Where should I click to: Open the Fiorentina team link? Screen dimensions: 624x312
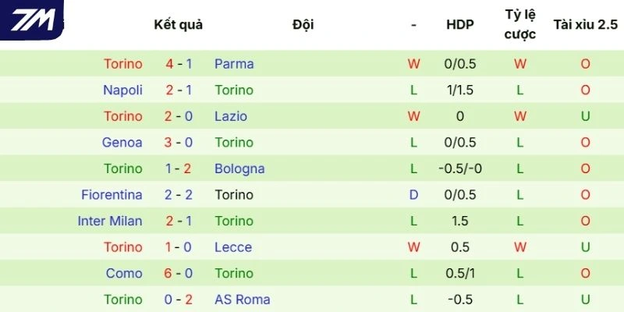coord(112,195)
